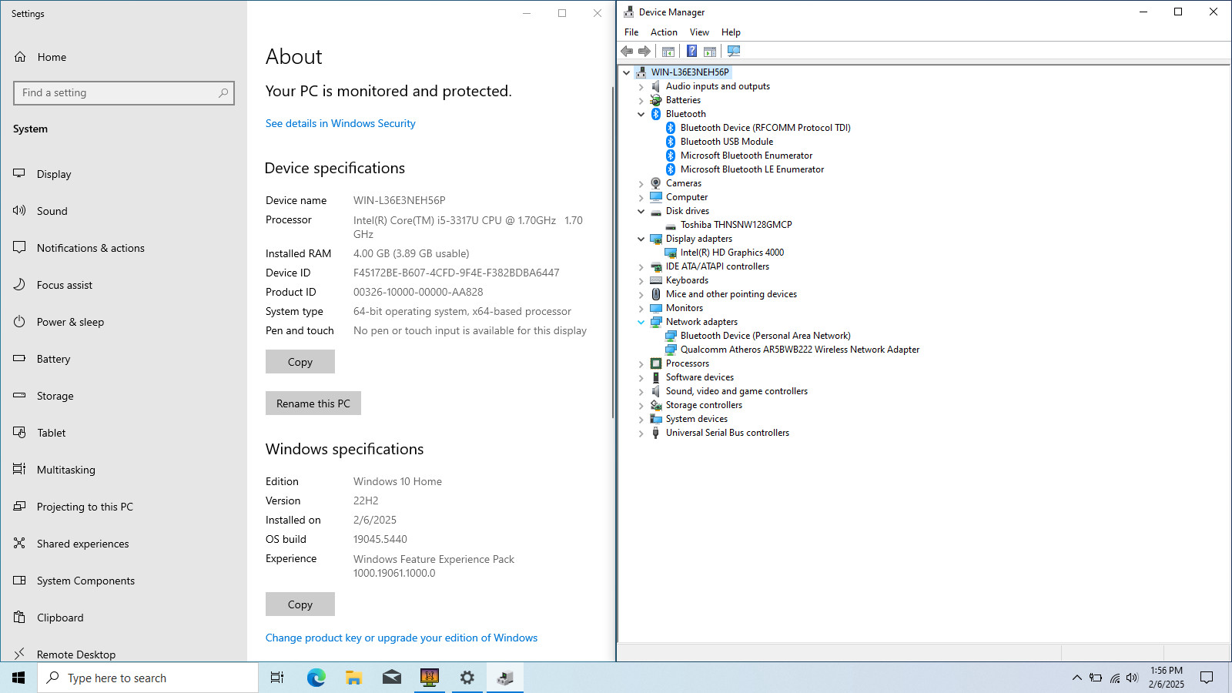Screen dimensions: 1232x693
Task: Open the Action Center notification icon
Action: [x=1207, y=678]
